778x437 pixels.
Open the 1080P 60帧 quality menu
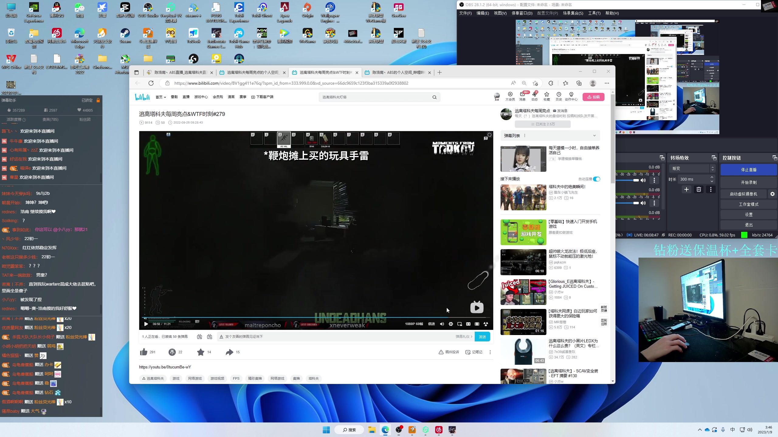[x=414, y=324]
